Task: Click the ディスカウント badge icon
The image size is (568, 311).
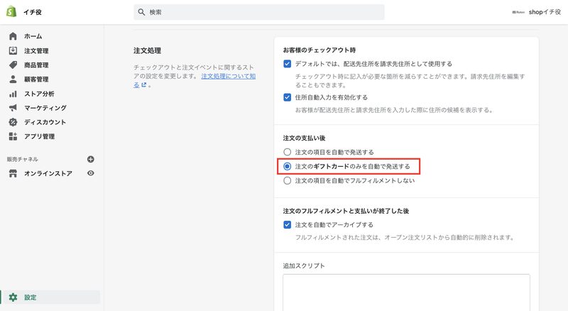Action: tap(13, 122)
